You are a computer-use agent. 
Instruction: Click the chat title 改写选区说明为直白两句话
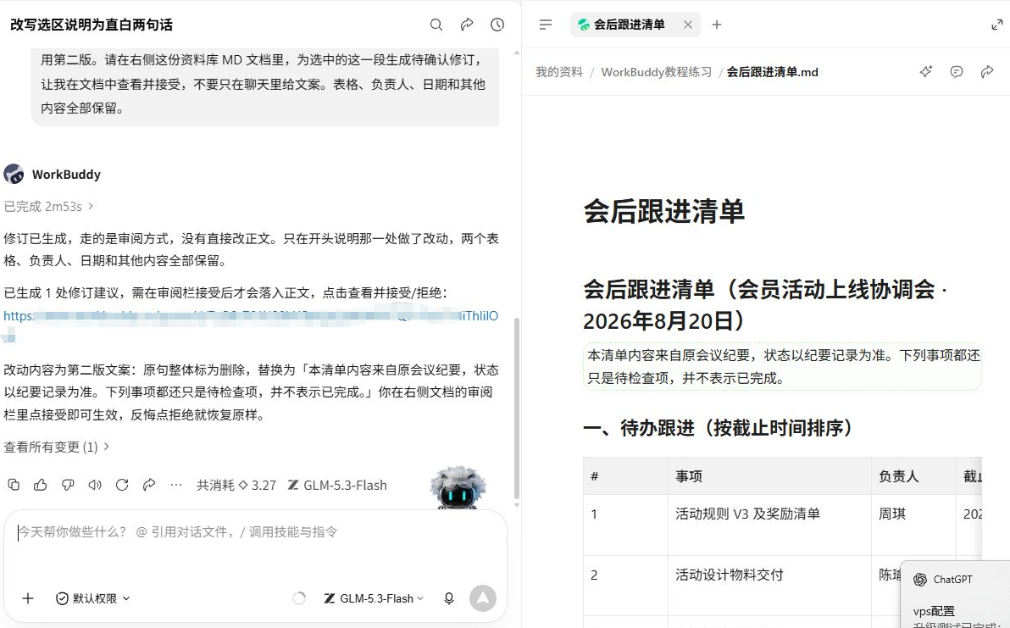coord(92,25)
